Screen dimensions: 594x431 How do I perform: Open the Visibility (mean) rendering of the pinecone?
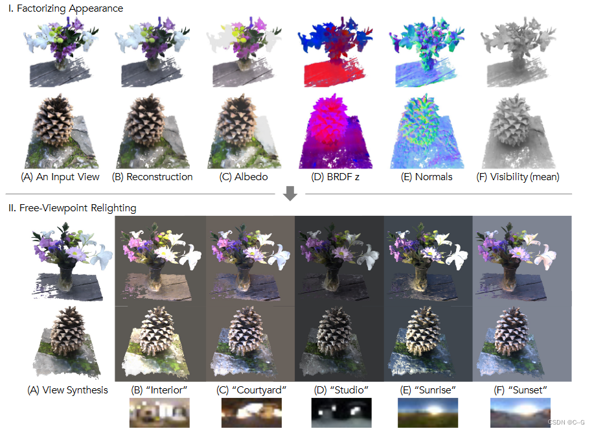pos(516,128)
